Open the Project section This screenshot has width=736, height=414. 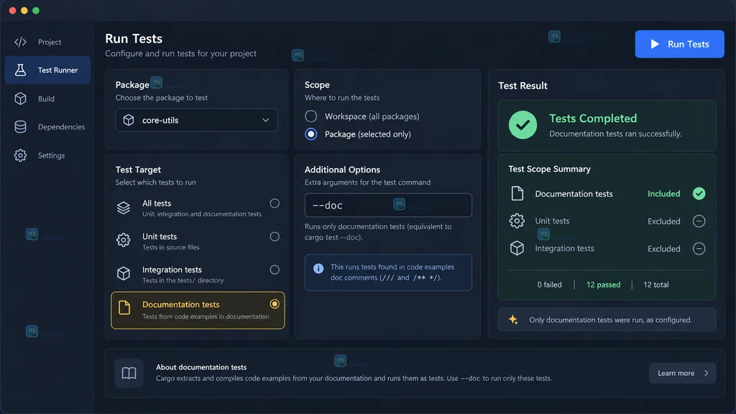pyautogui.click(x=47, y=42)
